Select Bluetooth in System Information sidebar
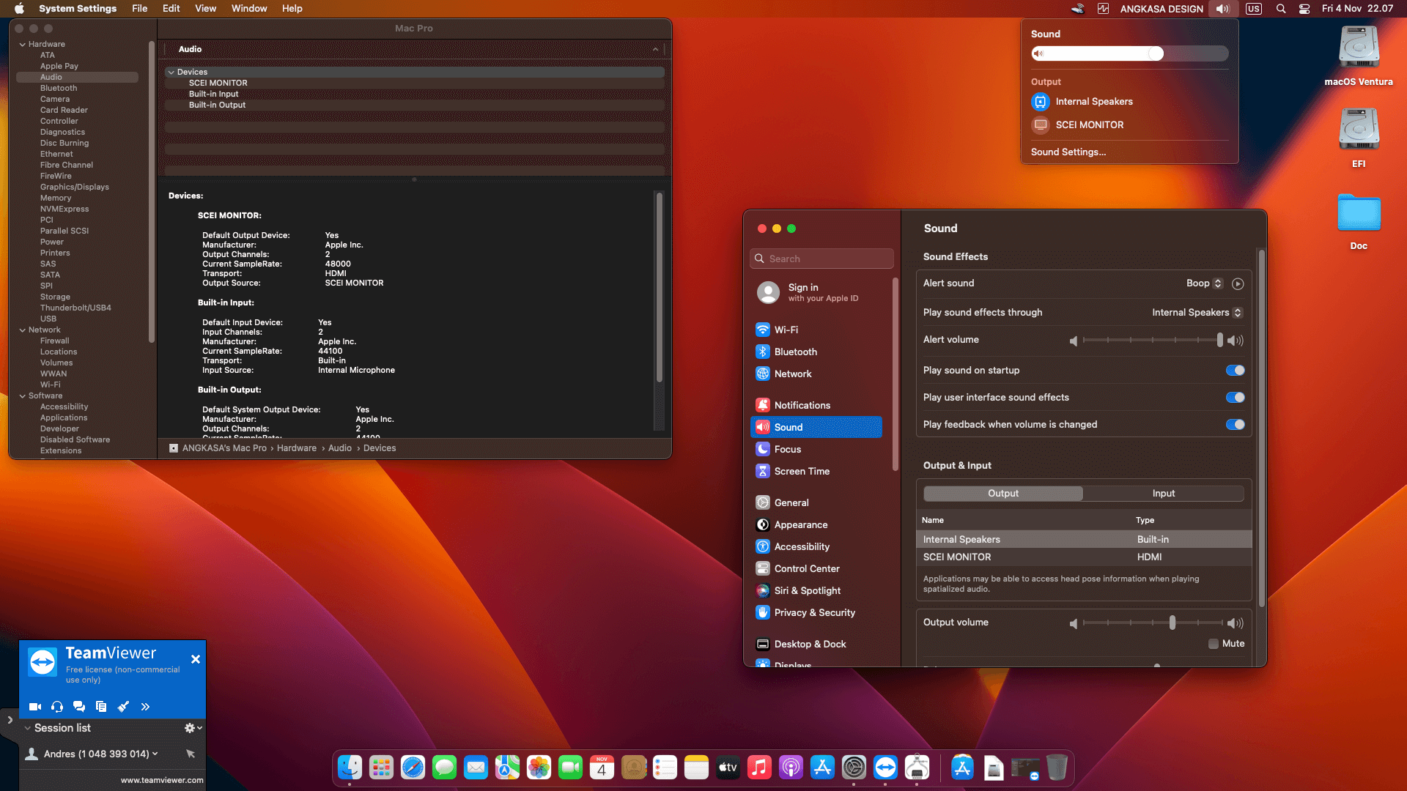The height and width of the screenshot is (791, 1407). coord(59,89)
